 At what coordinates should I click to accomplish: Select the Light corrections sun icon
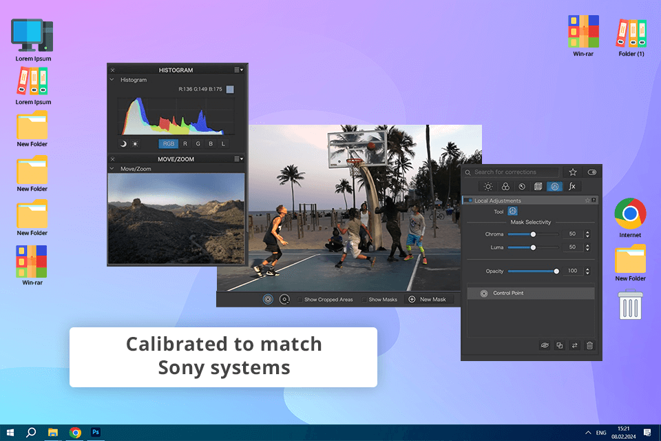point(488,187)
